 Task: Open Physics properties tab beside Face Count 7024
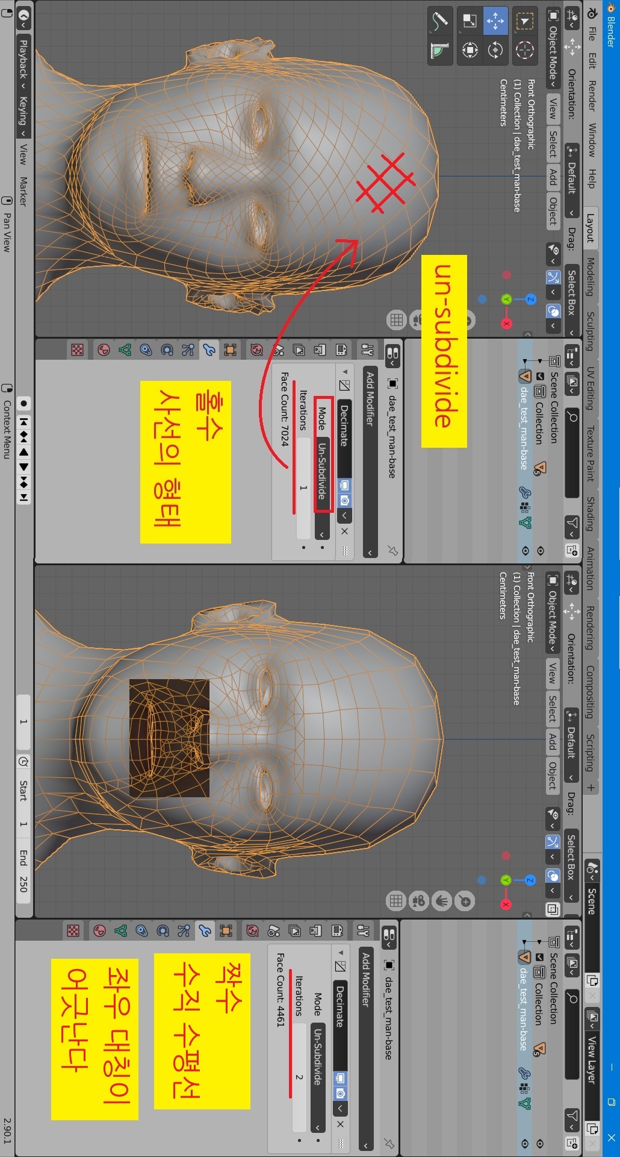(167, 350)
